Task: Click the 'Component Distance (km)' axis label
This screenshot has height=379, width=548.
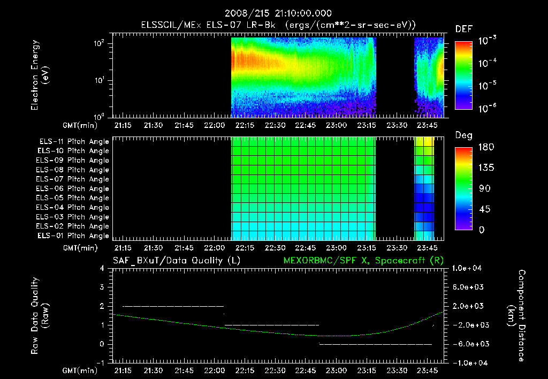Action: [x=516, y=316]
